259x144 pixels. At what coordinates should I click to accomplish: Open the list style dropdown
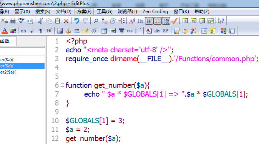tap(138, 31)
